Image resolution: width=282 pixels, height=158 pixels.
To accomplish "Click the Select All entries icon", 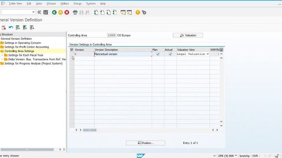I will (x=18, y=28).
